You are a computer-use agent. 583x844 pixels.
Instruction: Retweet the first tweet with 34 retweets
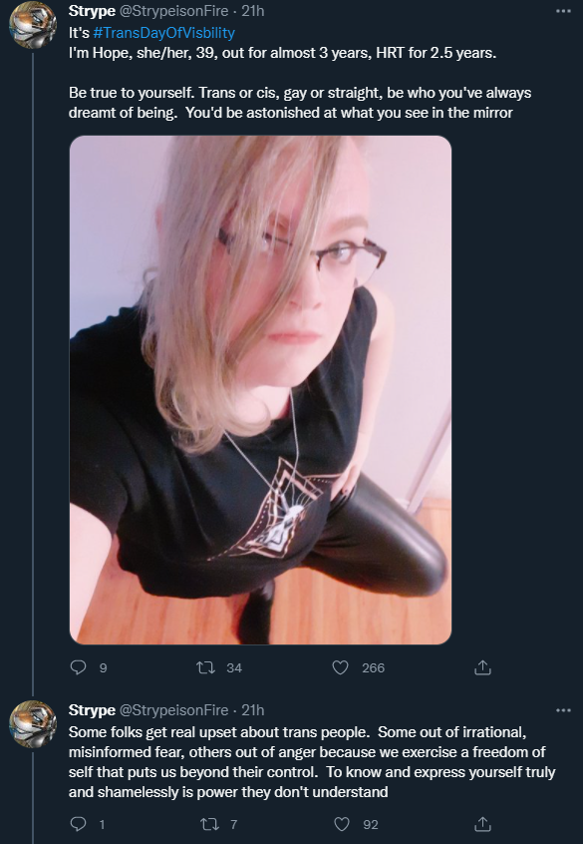click(x=205, y=668)
